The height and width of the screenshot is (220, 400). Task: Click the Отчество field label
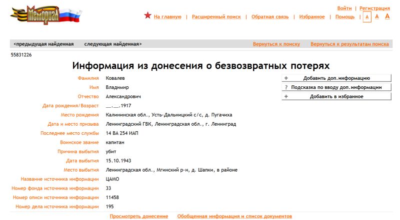tap(88, 96)
